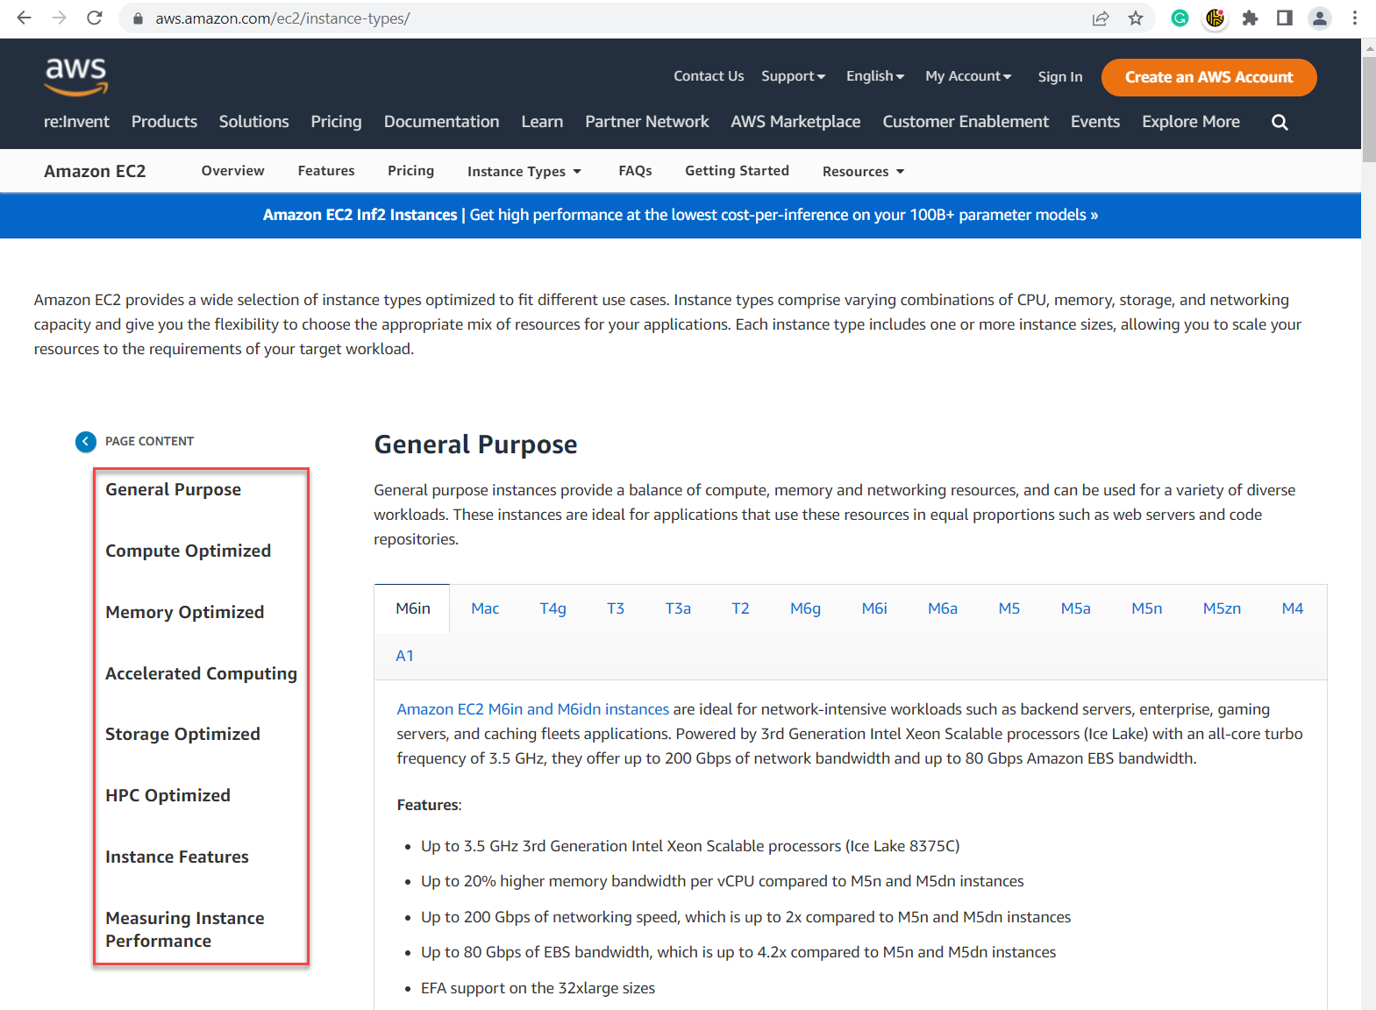Viewport: 1376px width, 1010px height.
Task: Switch to the M6i tab
Action: click(x=874, y=608)
